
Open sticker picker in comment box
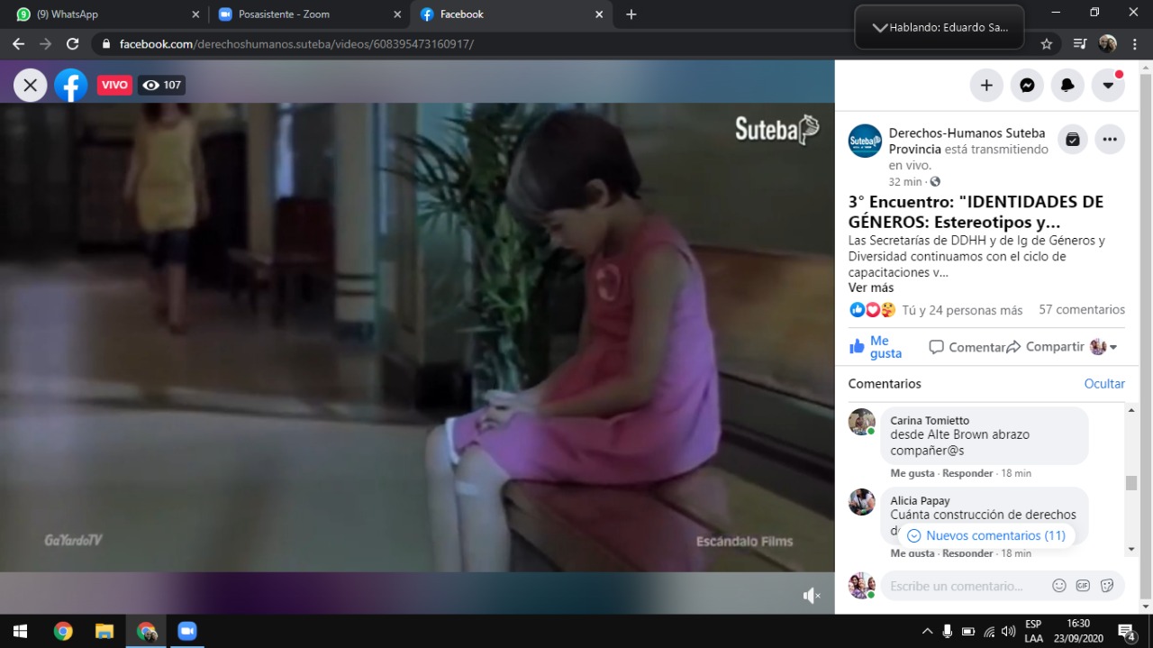[x=1107, y=586]
